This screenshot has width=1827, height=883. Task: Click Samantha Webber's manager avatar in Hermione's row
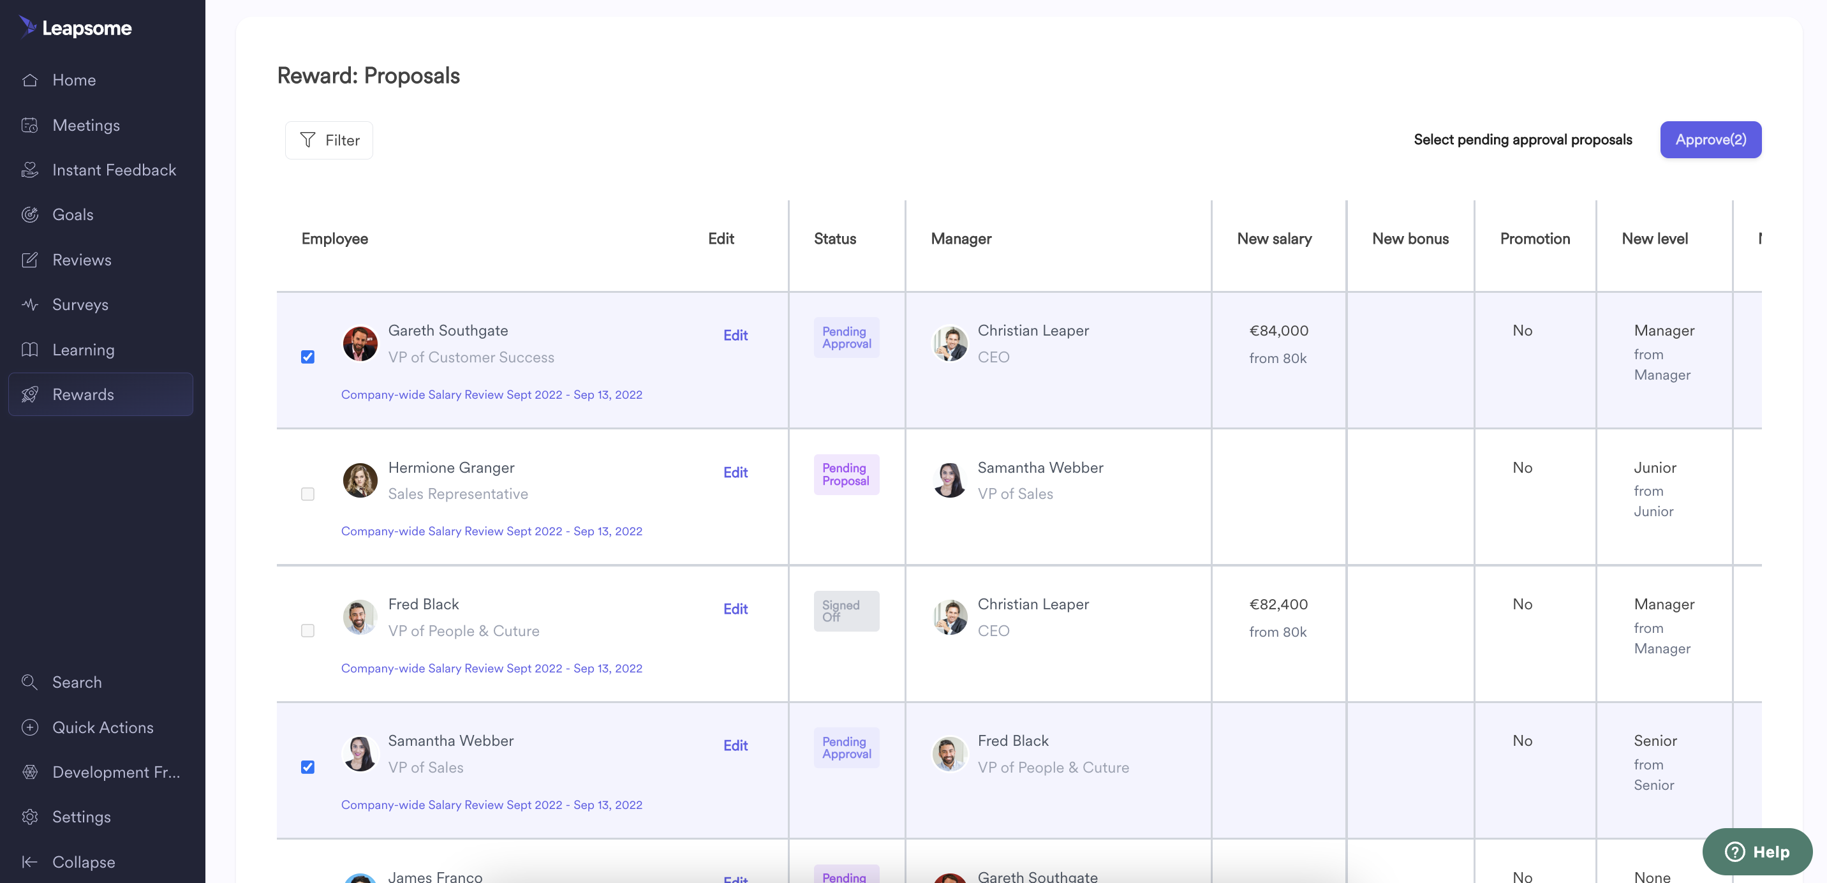[950, 481]
